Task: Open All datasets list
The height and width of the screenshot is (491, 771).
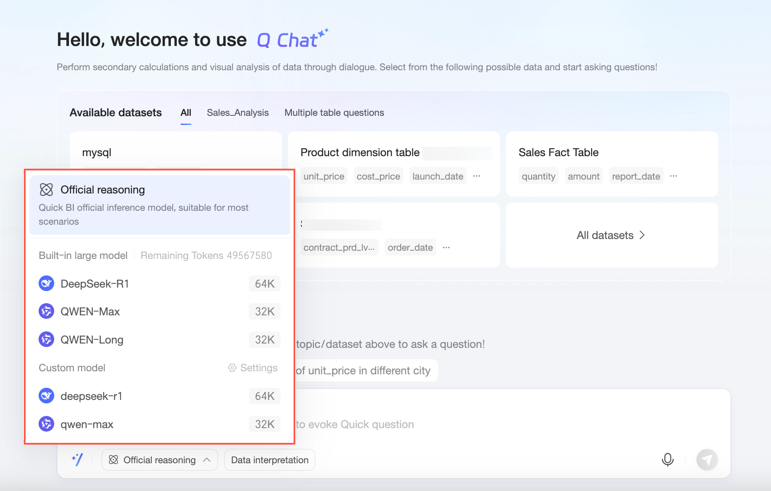Action: pyautogui.click(x=611, y=235)
